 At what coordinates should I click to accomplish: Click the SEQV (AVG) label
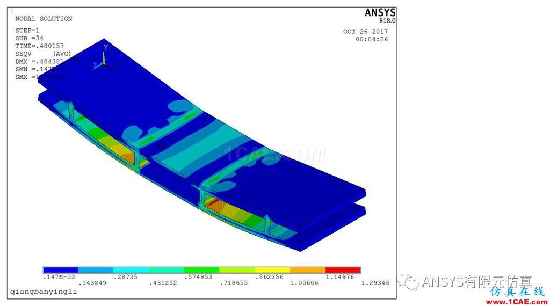43,54
